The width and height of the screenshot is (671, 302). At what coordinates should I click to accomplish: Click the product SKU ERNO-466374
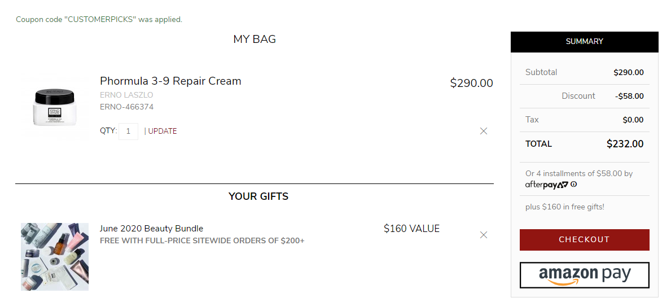(x=126, y=107)
